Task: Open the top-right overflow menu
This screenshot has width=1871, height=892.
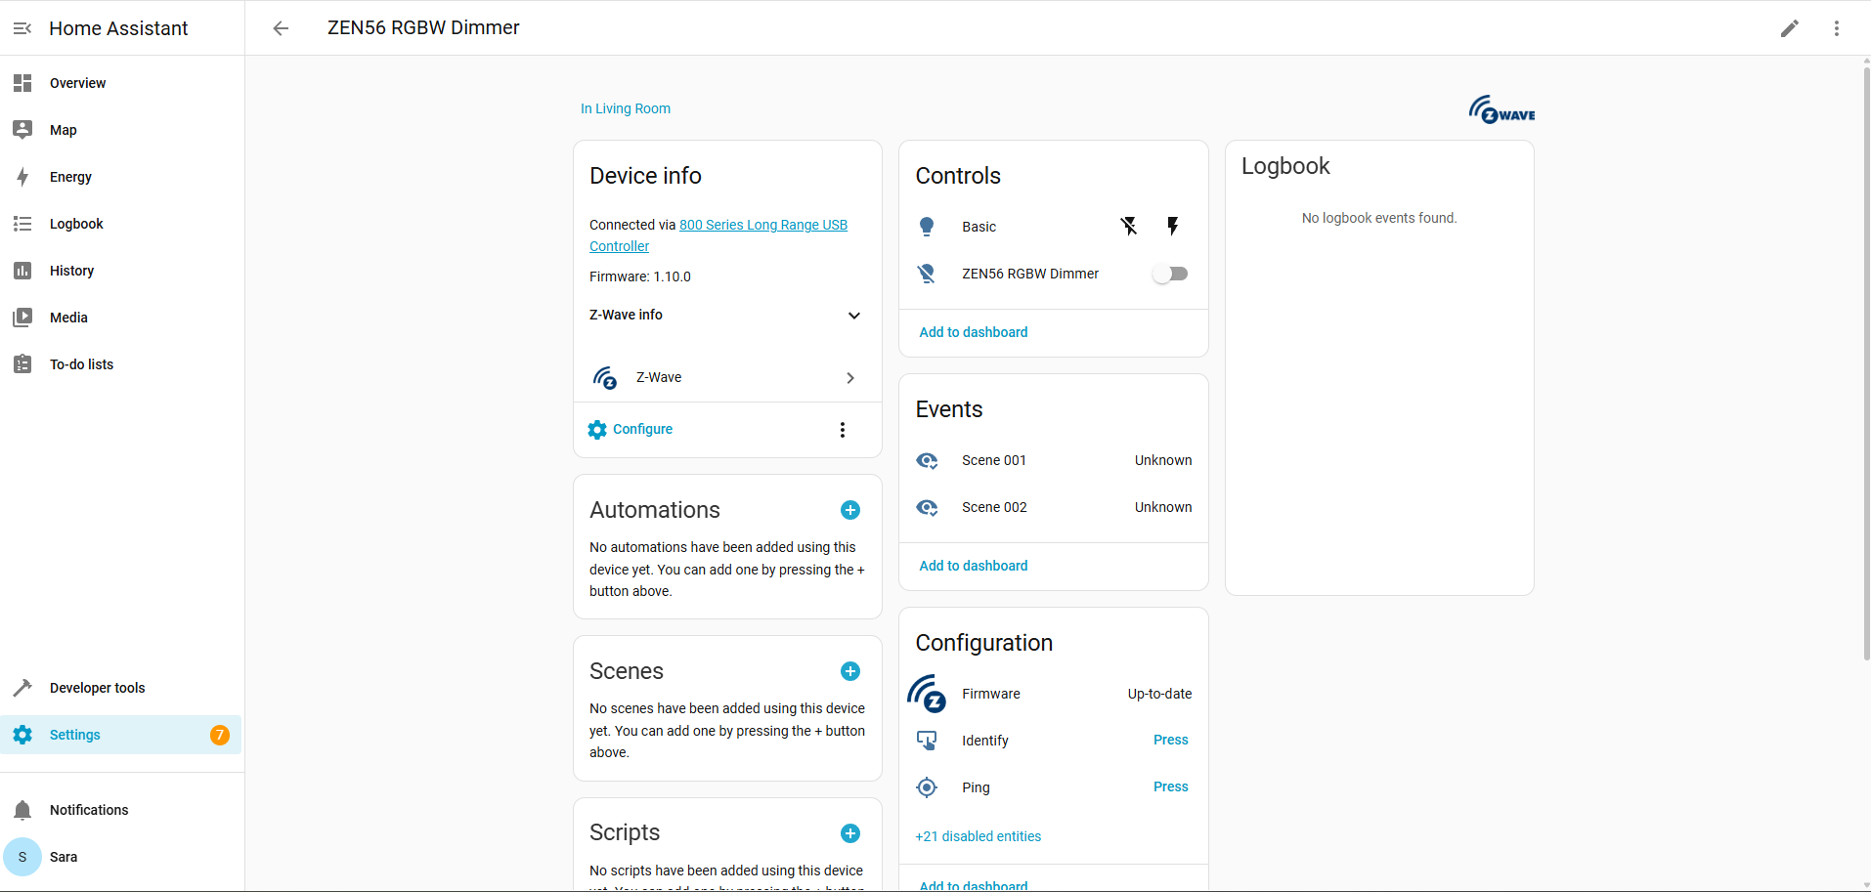Action: [x=1836, y=28]
